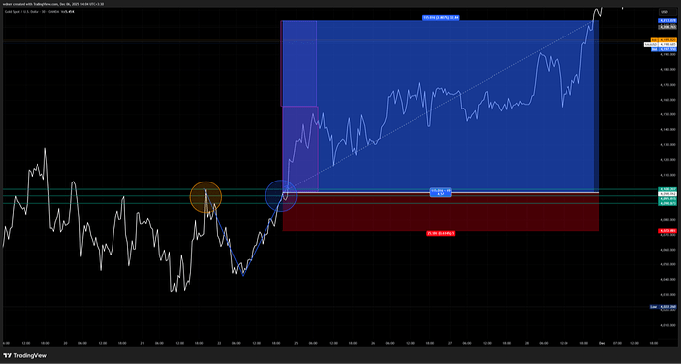681x364 pixels.
Task: Select the blue Bid price label
Action: coord(664,49)
